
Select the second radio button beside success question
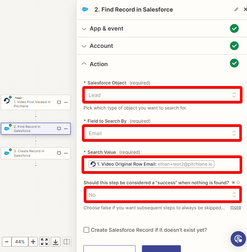238,183
